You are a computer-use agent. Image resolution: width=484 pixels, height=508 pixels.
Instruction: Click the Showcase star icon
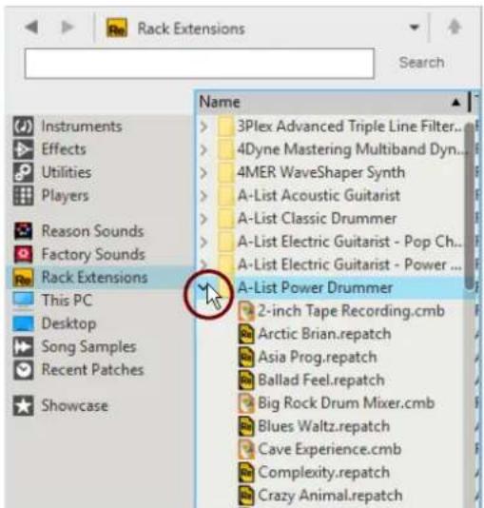coord(23,405)
